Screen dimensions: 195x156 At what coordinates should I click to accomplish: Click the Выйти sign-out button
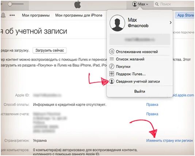pos(139,91)
